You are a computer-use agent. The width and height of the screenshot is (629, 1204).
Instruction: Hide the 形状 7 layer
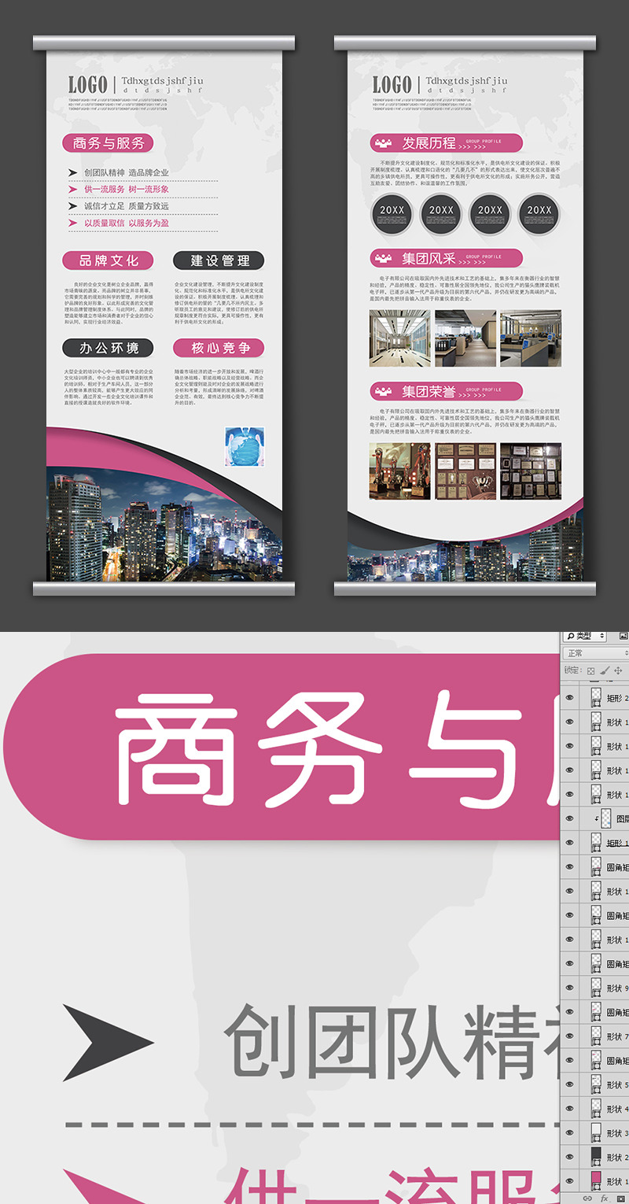point(570,1036)
